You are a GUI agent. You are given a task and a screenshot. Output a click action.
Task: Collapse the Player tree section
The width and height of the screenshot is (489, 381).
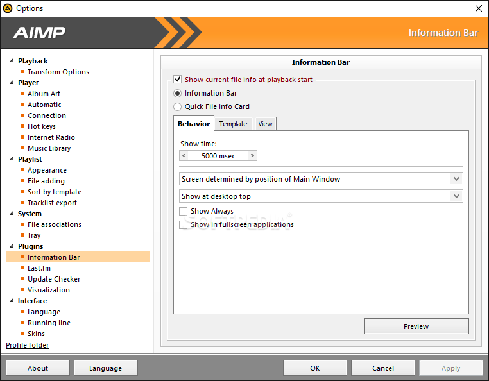12,83
